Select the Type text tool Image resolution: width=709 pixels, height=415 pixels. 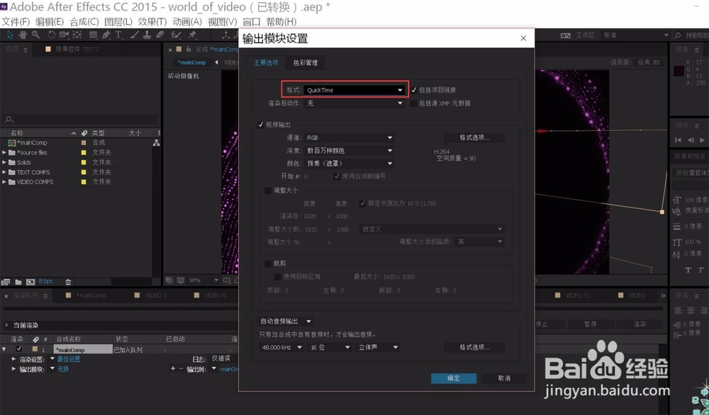[x=118, y=35]
